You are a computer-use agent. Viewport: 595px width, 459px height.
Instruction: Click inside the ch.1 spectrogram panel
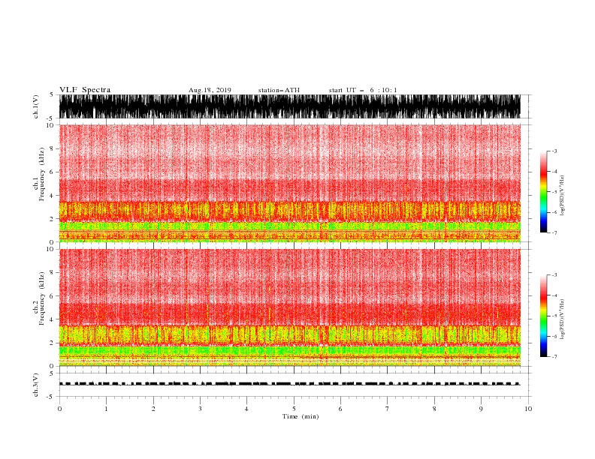pos(289,183)
